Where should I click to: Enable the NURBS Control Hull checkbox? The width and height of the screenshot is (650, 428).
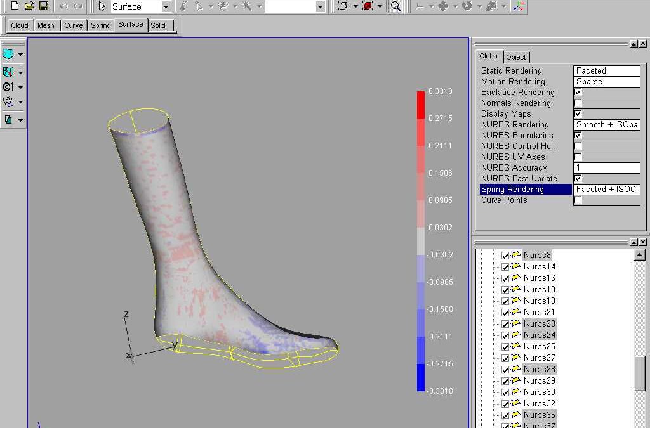point(578,146)
